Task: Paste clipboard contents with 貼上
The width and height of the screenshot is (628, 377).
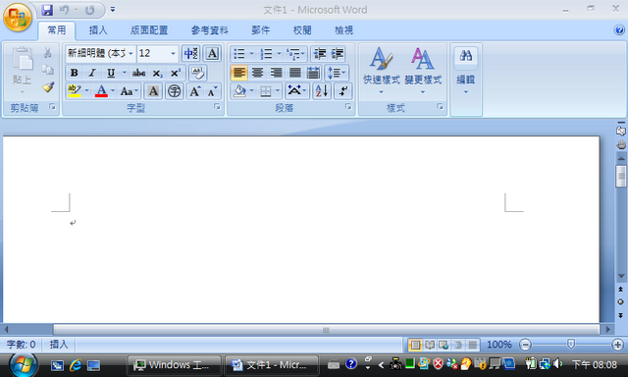Action: (22, 70)
